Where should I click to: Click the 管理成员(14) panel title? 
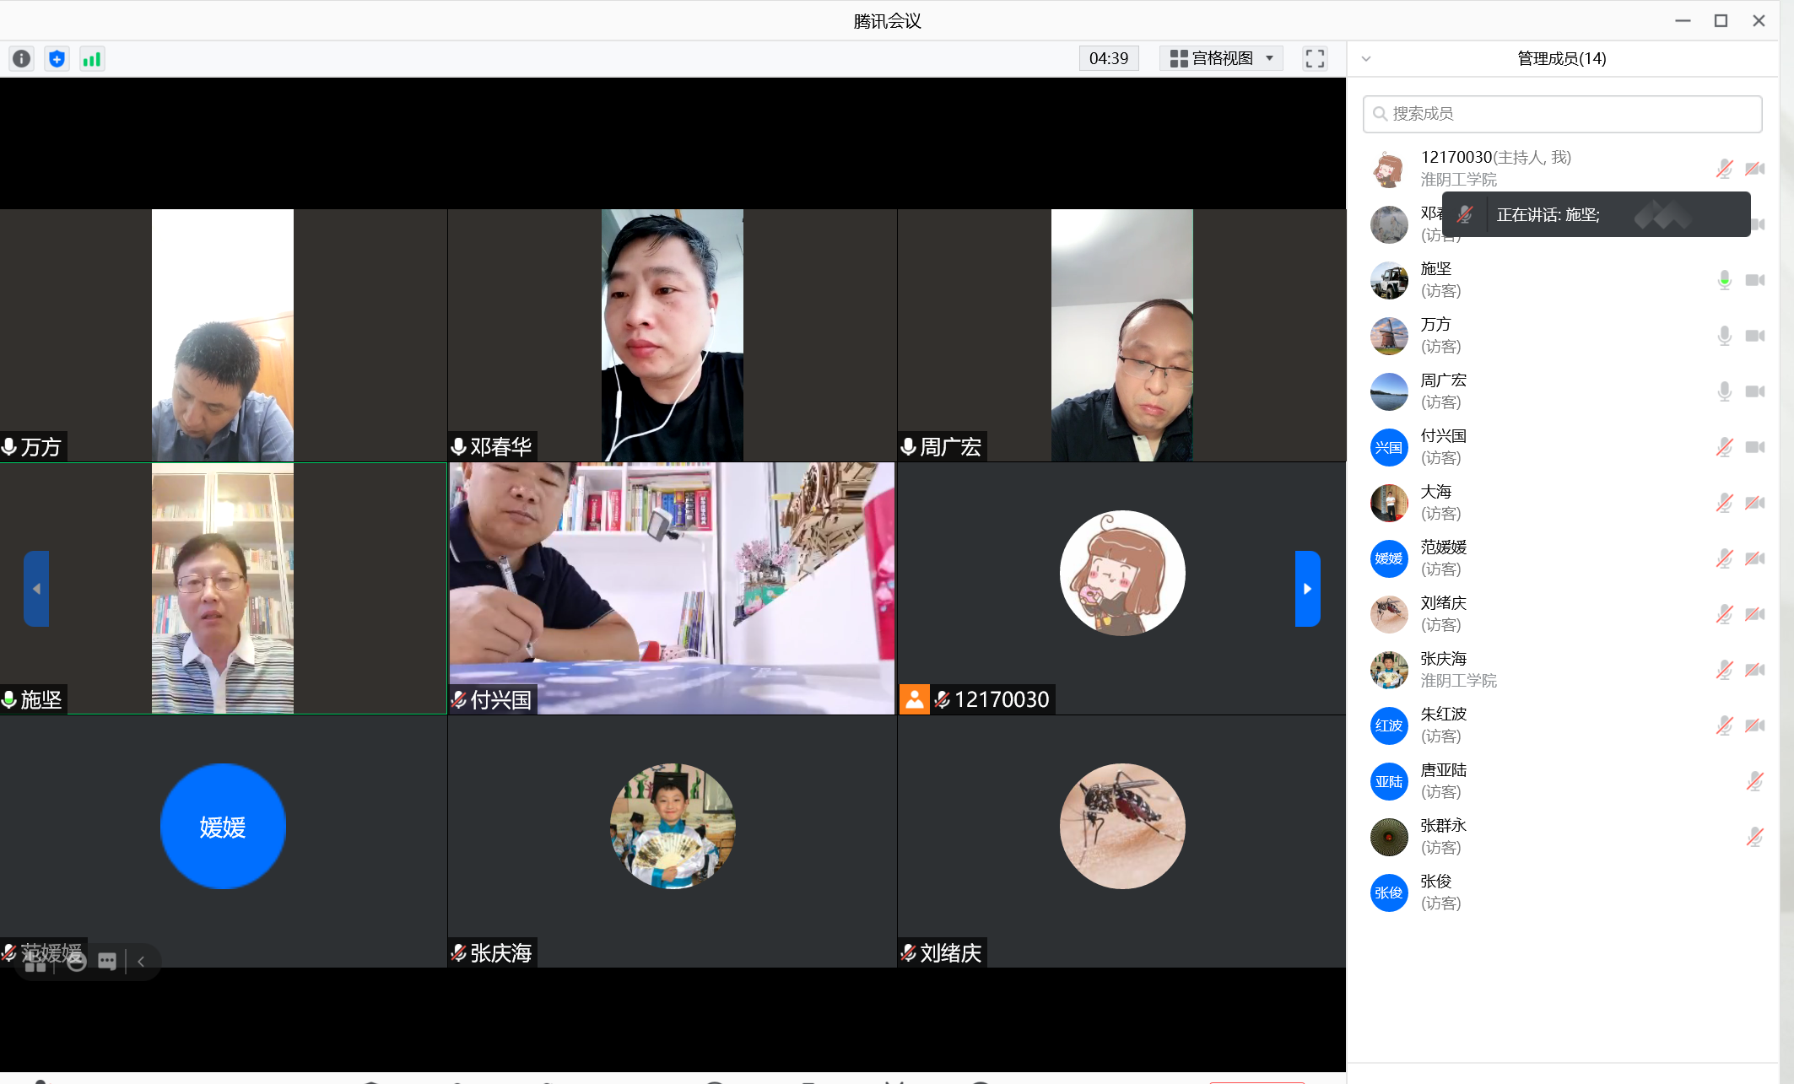click(x=1560, y=58)
